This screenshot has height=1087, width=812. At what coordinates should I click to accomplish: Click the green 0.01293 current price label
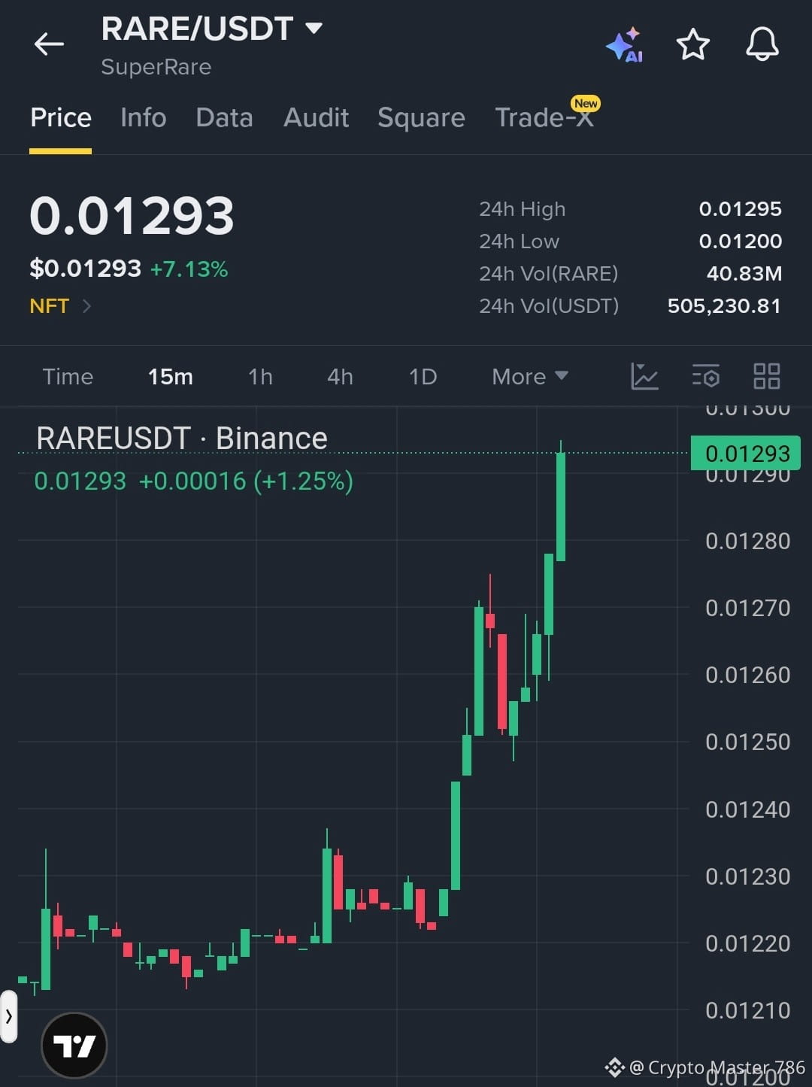746,454
